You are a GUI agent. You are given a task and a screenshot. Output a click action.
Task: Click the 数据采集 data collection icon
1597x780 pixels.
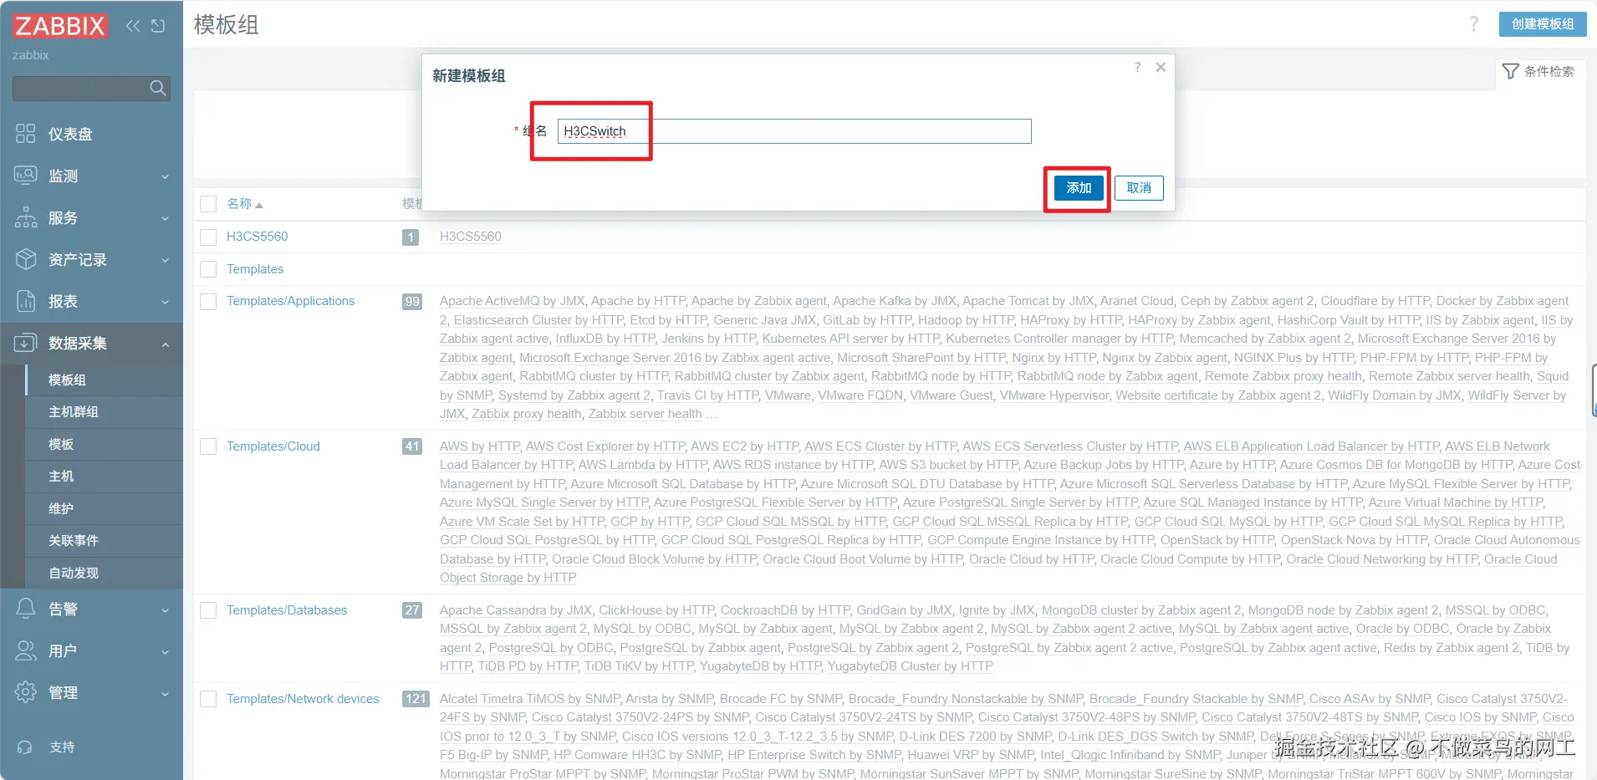26,343
